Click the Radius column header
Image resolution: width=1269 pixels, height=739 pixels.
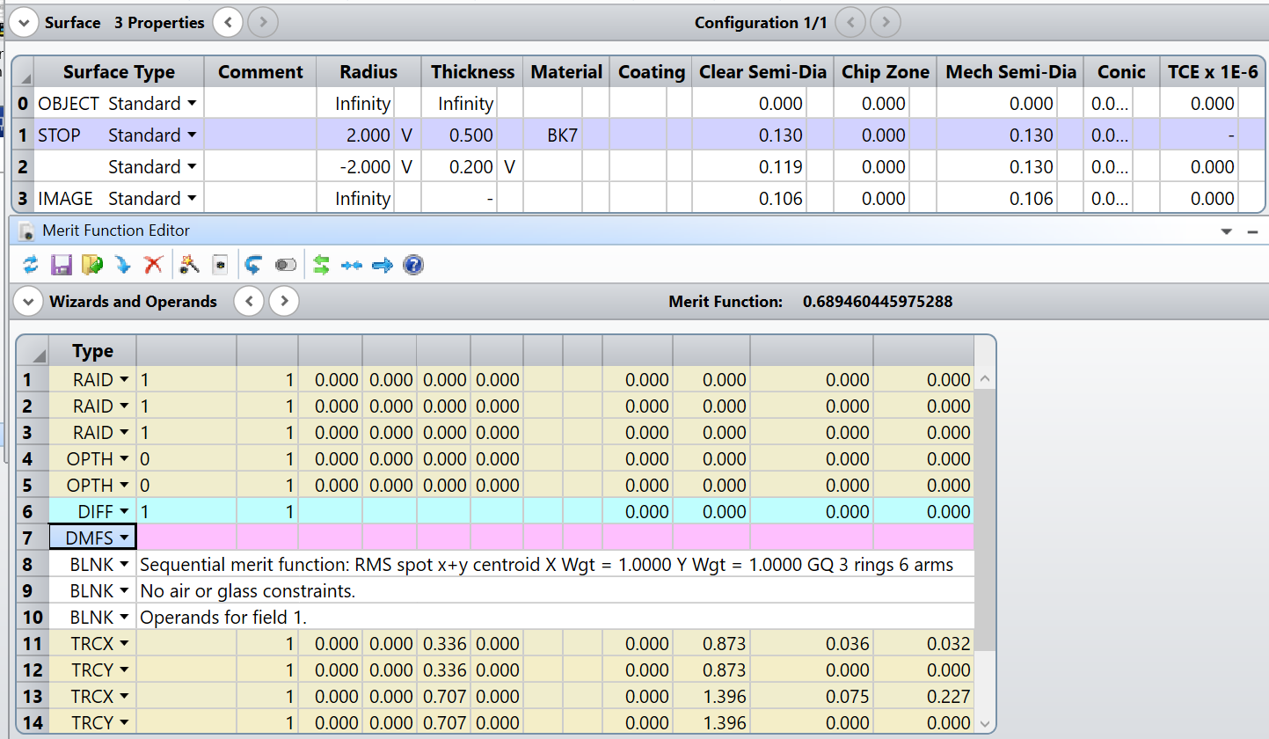point(368,72)
